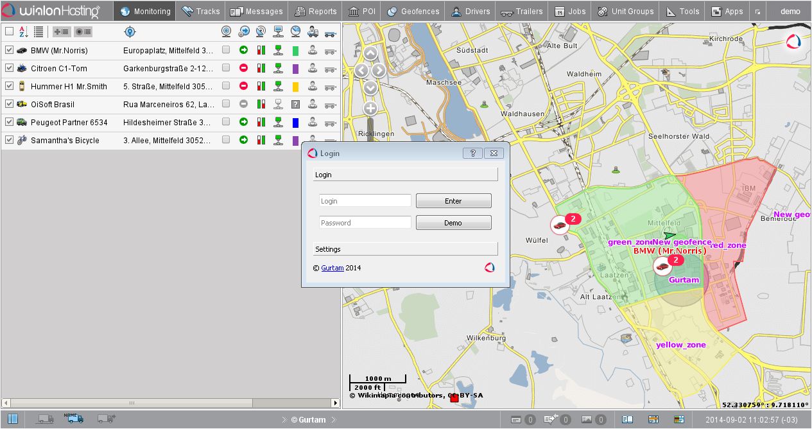
Task: Click the Enter button in Login dialog
Action: point(454,201)
